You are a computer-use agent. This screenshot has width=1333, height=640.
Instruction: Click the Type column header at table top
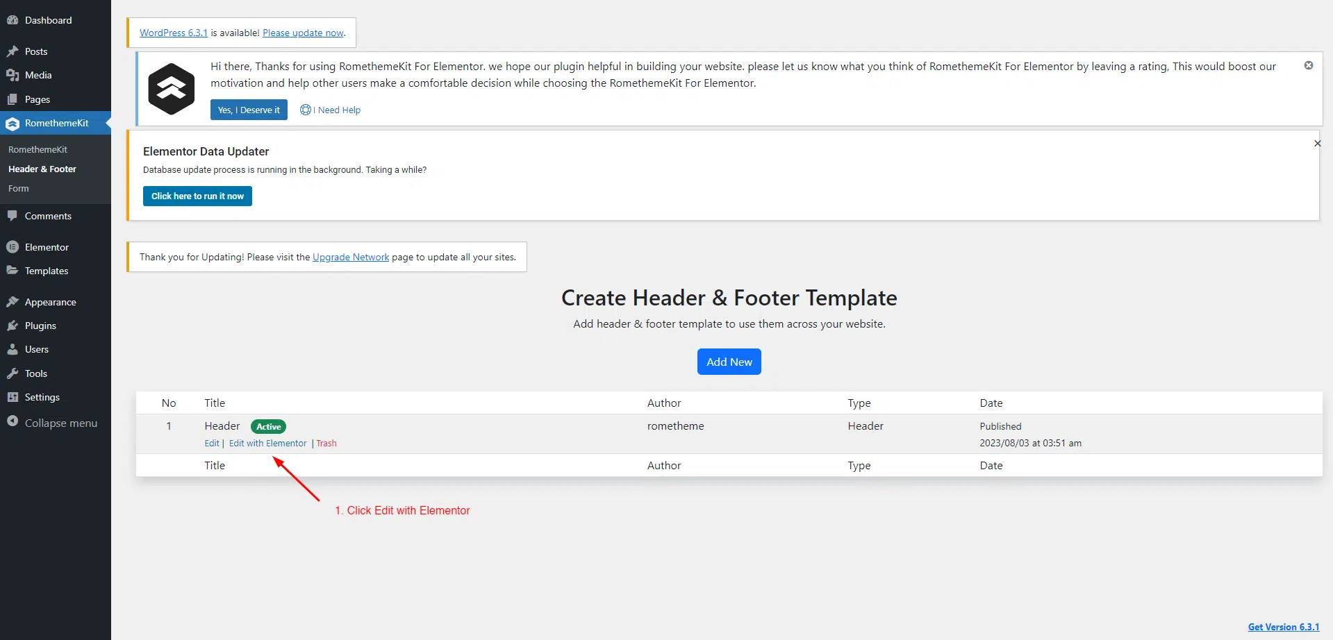(859, 403)
